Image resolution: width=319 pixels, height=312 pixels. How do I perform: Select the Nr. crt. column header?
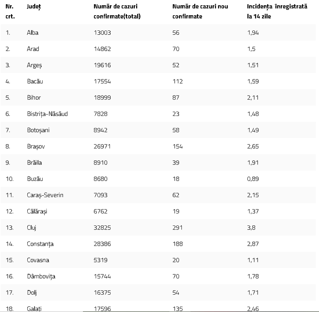tap(10, 11)
